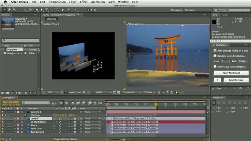Click Reset Exposure icon in viewer
This screenshot has width=251, height=141.
pos(176,92)
